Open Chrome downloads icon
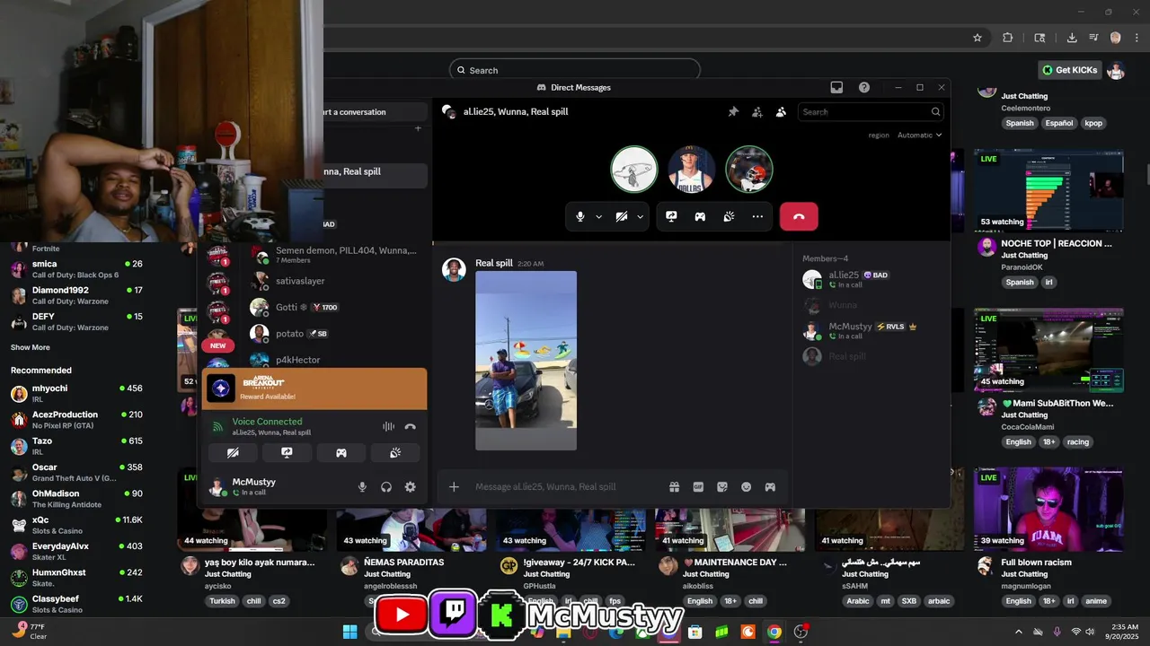 click(1072, 38)
